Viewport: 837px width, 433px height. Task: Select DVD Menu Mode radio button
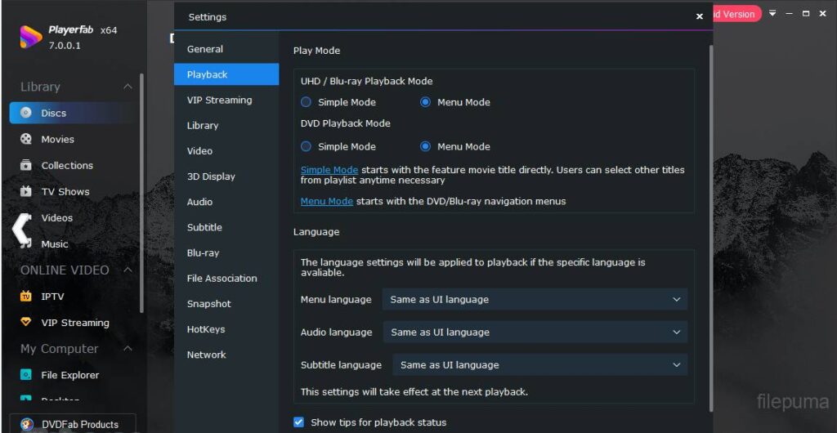[x=425, y=146]
